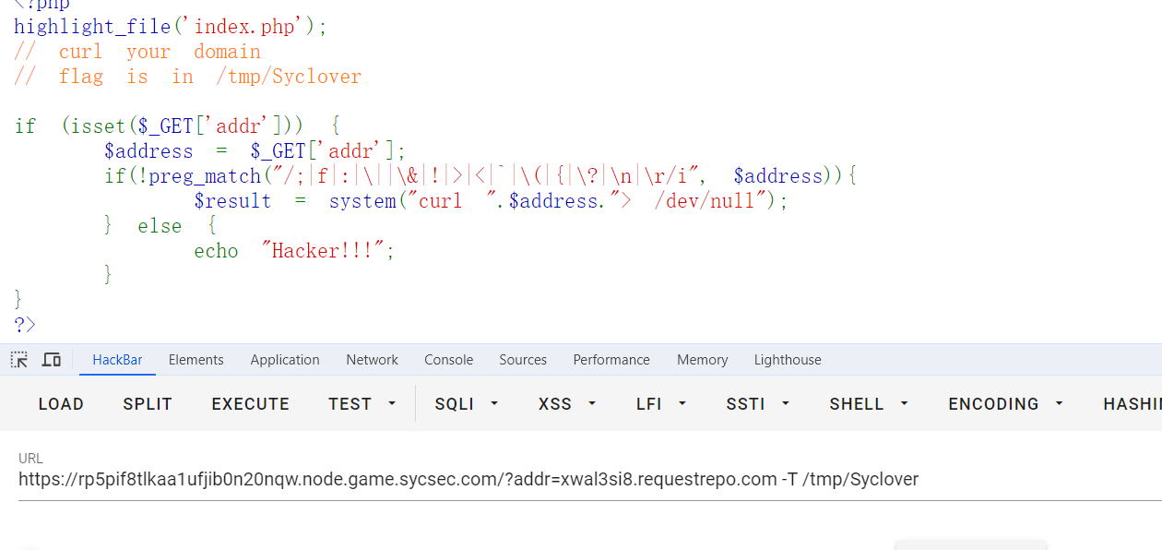
Task: Expand the TEST dropdown menu
Action: (362, 404)
